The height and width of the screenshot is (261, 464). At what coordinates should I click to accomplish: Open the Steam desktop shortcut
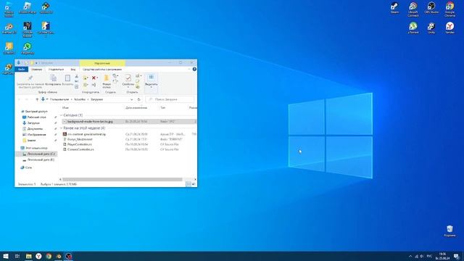pyautogui.click(x=394, y=7)
